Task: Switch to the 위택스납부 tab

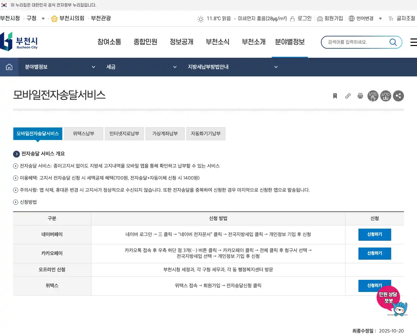Action: pyautogui.click(x=83, y=133)
